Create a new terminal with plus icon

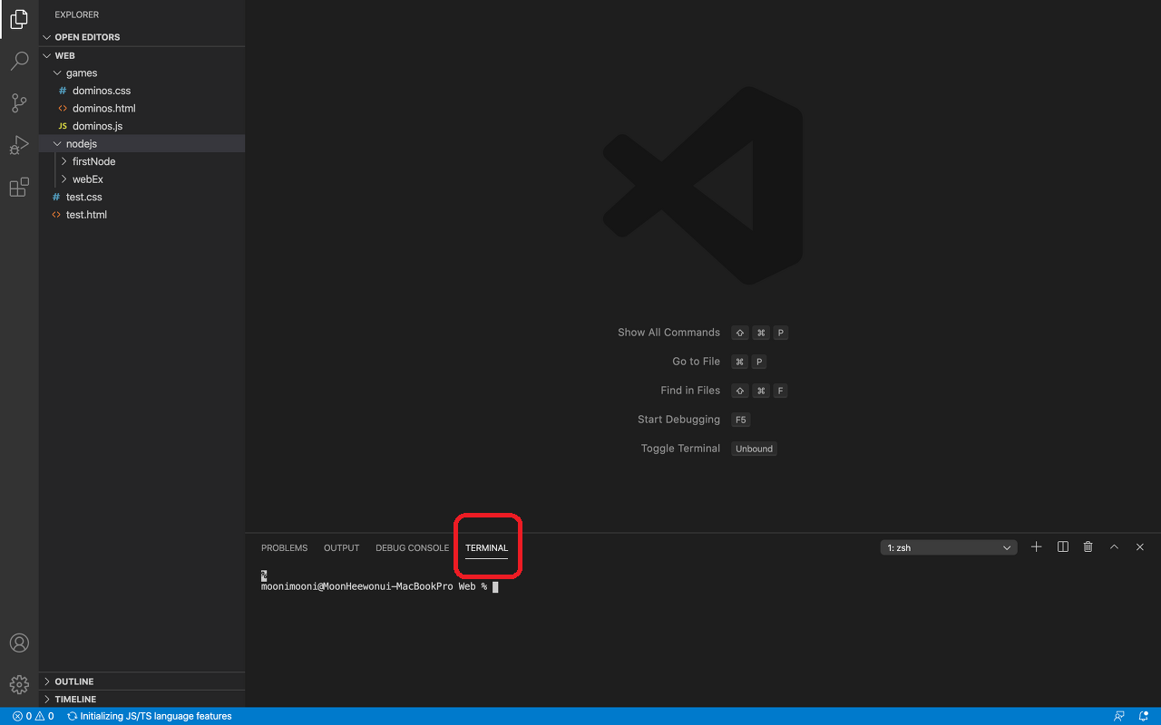click(1036, 547)
